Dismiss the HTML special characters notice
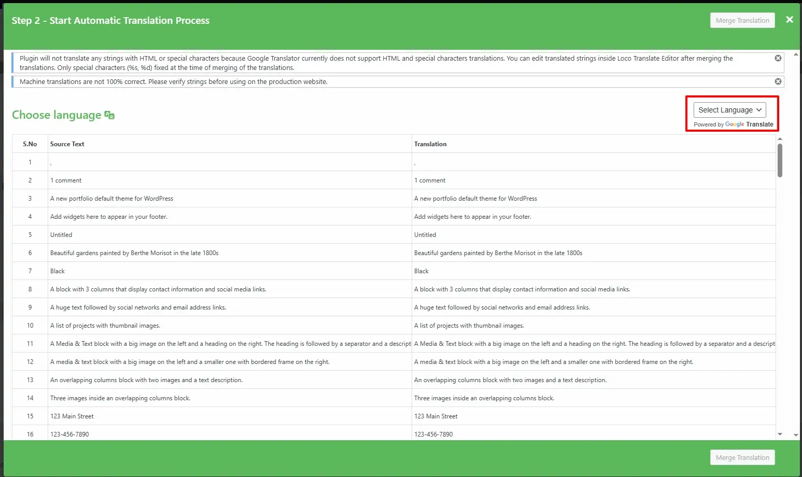802x477 pixels. 778,58
